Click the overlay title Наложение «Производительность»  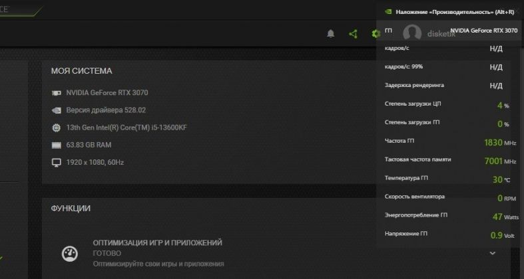[455, 12]
